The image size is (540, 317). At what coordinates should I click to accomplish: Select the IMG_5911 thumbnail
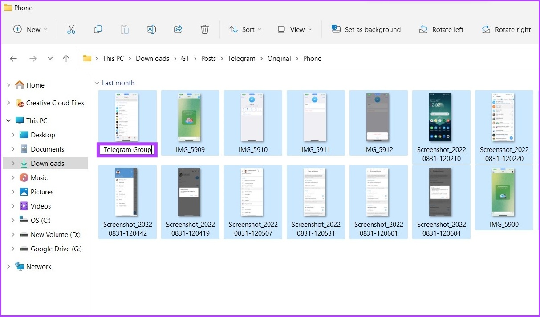[316, 118]
